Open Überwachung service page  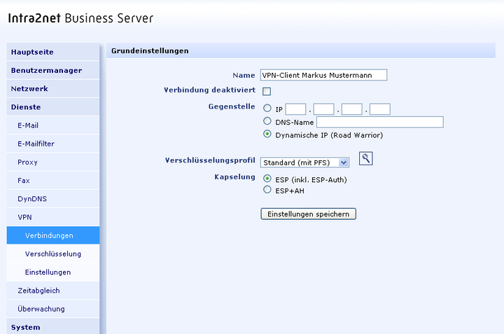coord(53,309)
